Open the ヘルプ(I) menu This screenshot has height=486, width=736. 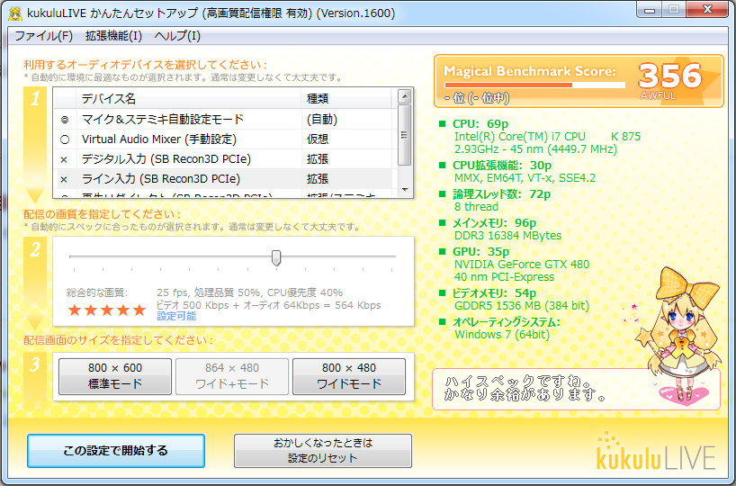[177, 36]
